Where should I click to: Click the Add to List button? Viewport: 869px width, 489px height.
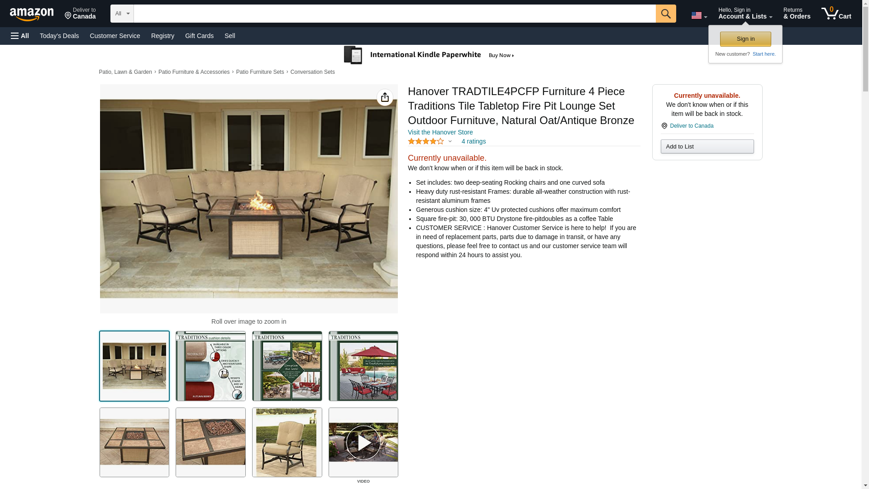click(707, 146)
